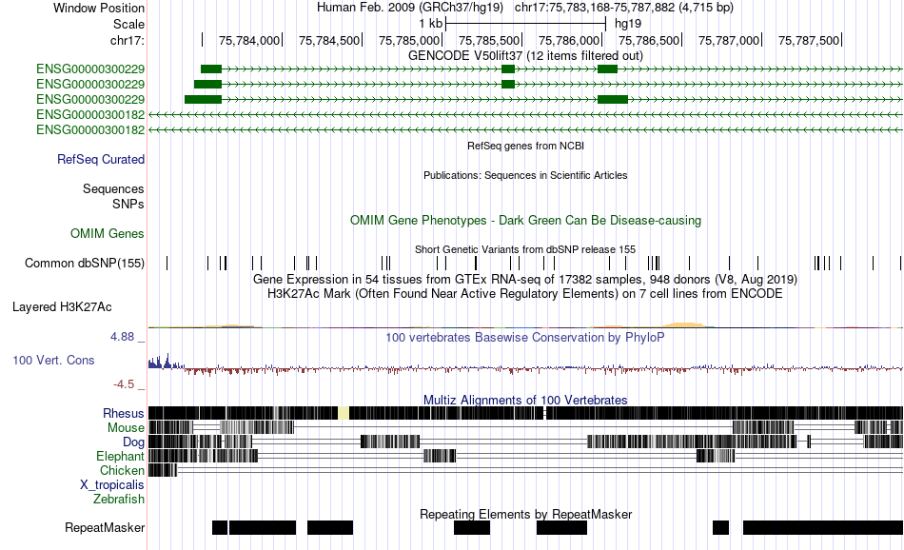The width and height of the screenshot is (904, 550).
Task: Click the Human Feb. 2009 (GRCh37/hg19) assembly text
Action: tap(410, 8)
